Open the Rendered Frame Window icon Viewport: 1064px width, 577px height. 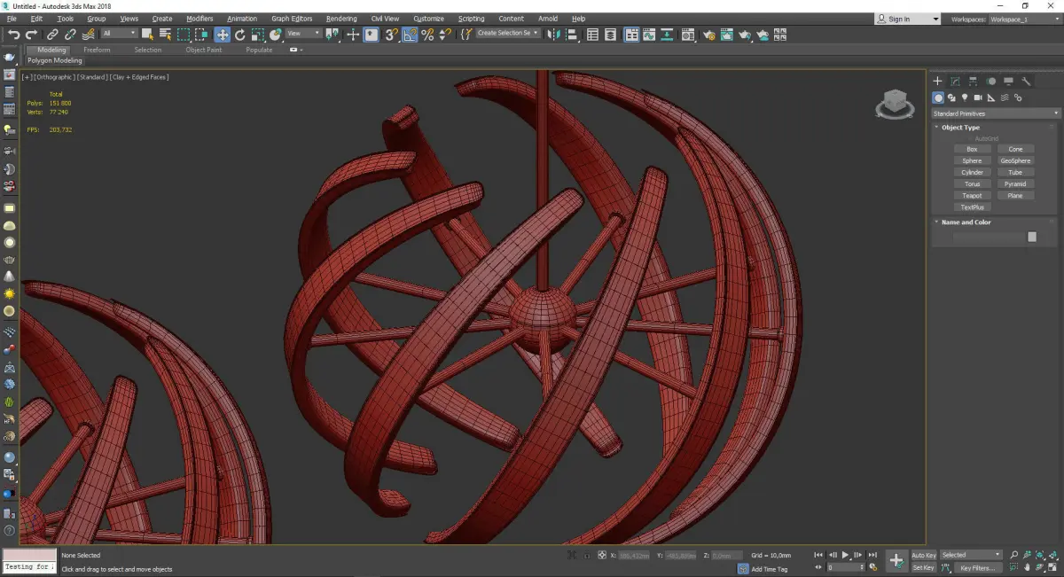click(727, 35)
